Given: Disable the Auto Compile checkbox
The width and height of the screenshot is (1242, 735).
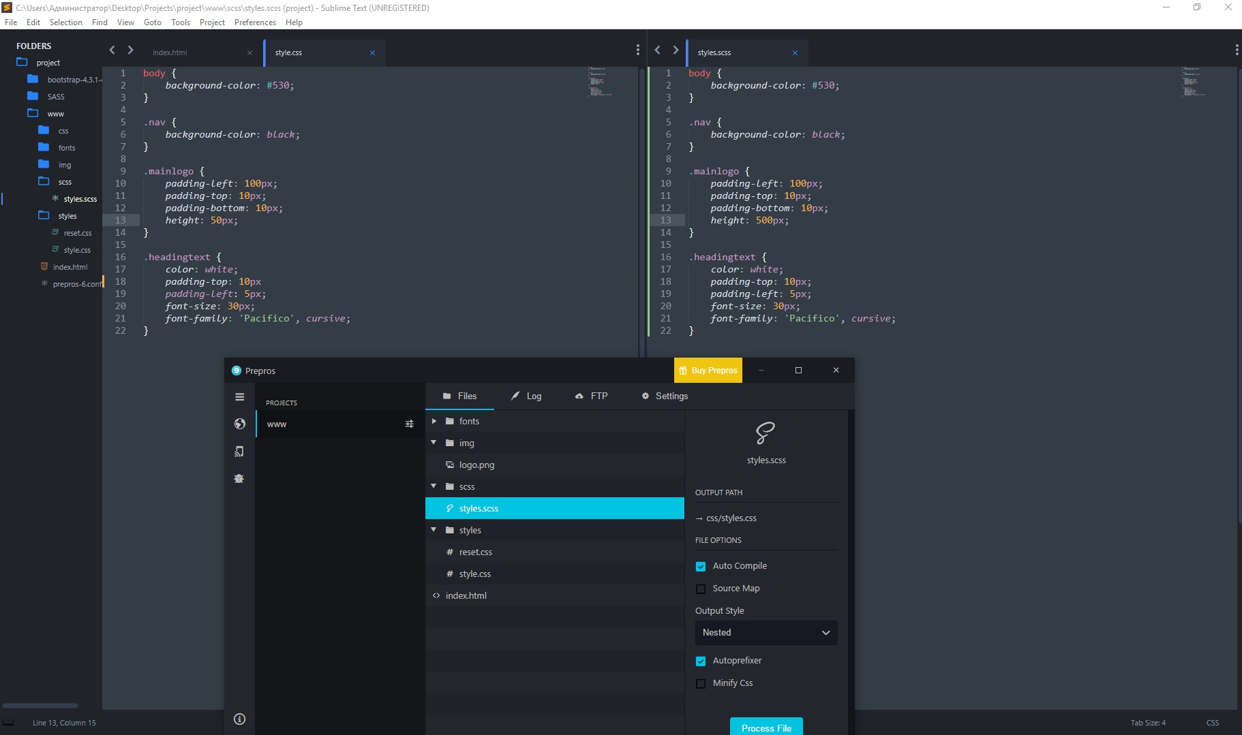Looking at the screenshot, I should point(701,566).
